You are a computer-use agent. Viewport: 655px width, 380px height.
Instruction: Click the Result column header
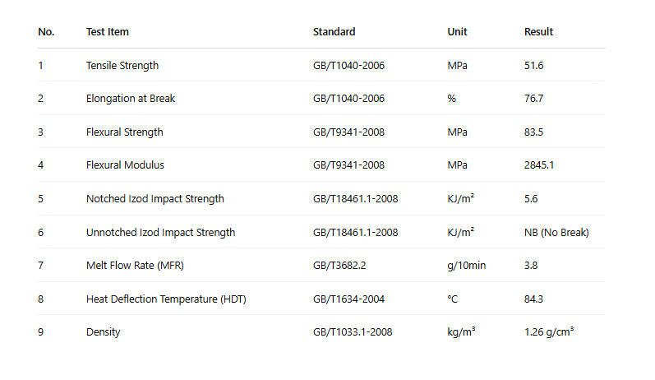click(x=538, y=32)
